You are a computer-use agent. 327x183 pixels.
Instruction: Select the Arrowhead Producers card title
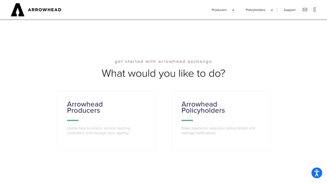pos(85,107)
